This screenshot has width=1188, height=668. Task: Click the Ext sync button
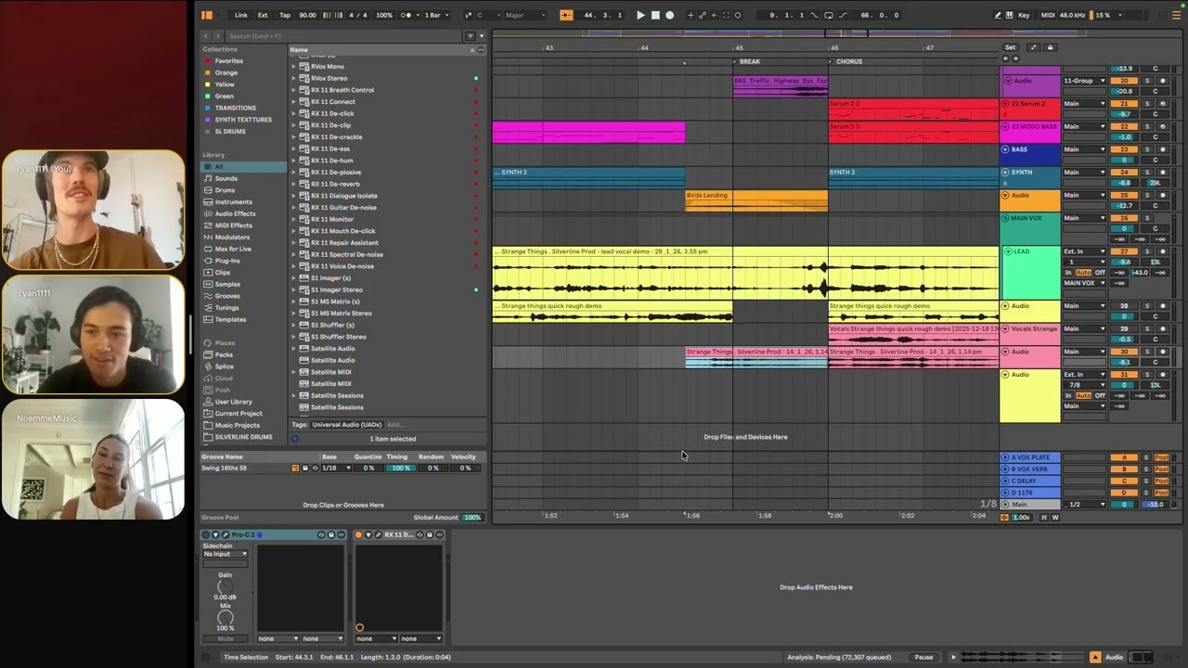pos(263,15)
